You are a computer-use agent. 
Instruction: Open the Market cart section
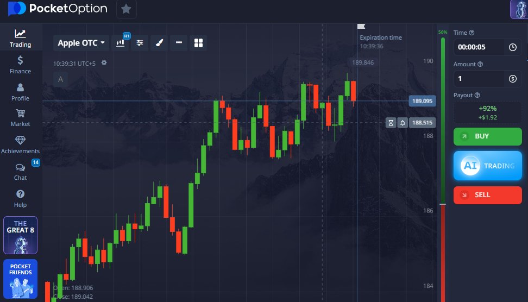(x=20, y=118)
